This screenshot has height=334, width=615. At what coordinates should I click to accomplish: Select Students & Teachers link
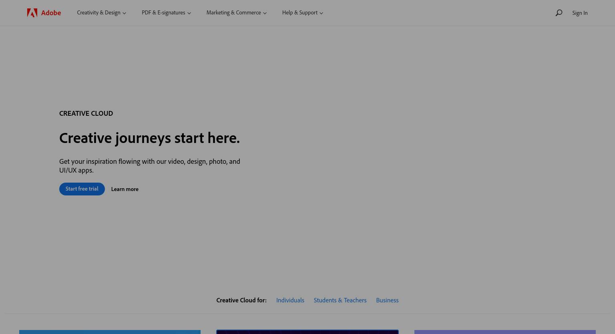[x=340, y=300]
